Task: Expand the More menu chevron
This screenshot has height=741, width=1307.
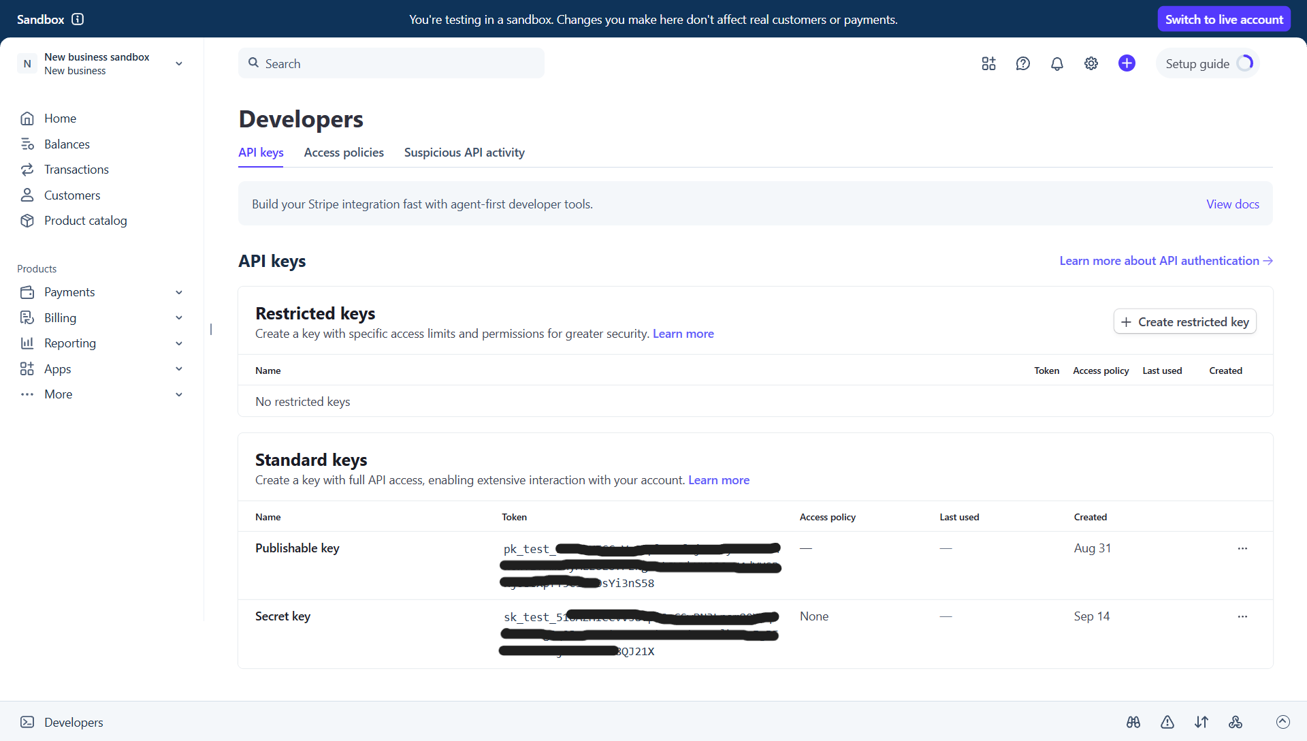Action: point(179,394)
